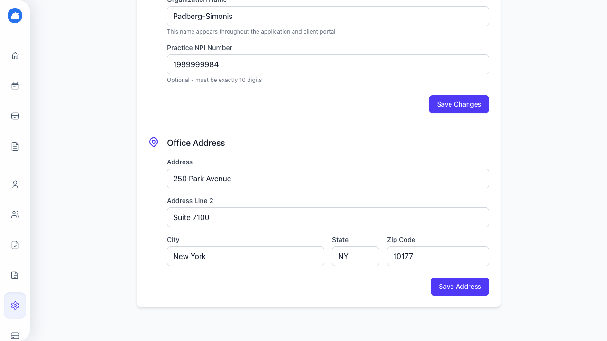Select the Practice NPI Number field

point(328,64)
